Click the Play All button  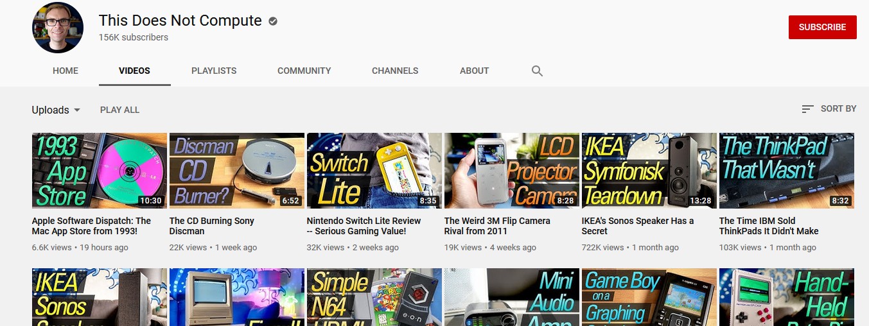tap(119, 110)
